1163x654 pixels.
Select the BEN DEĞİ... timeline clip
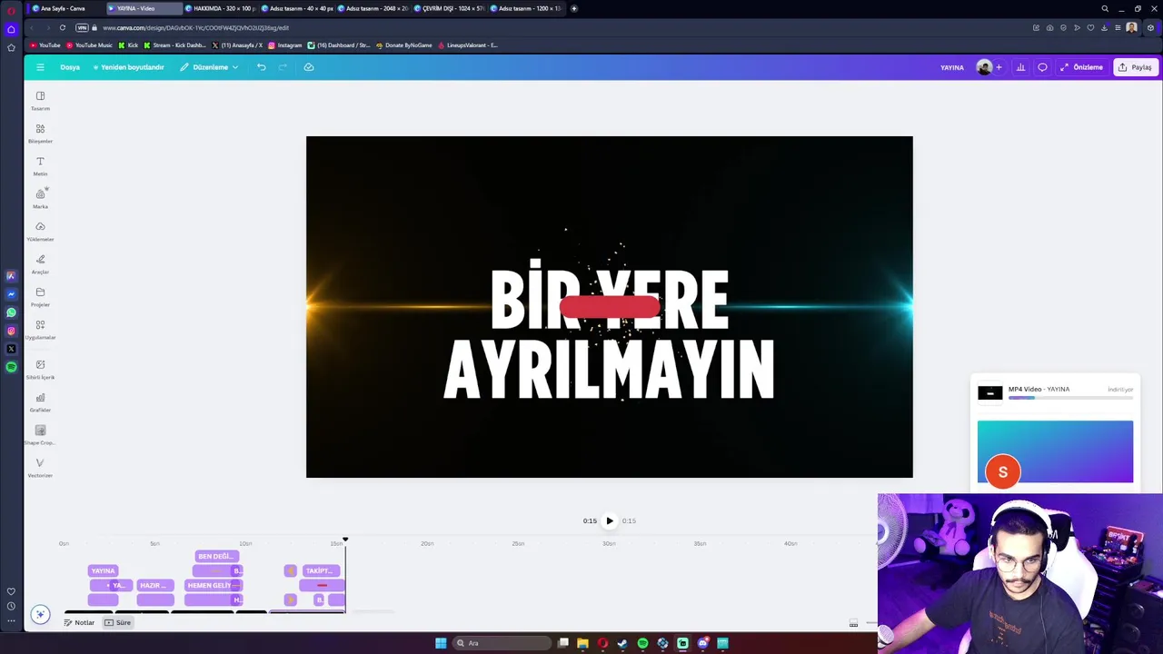[216, 556]
